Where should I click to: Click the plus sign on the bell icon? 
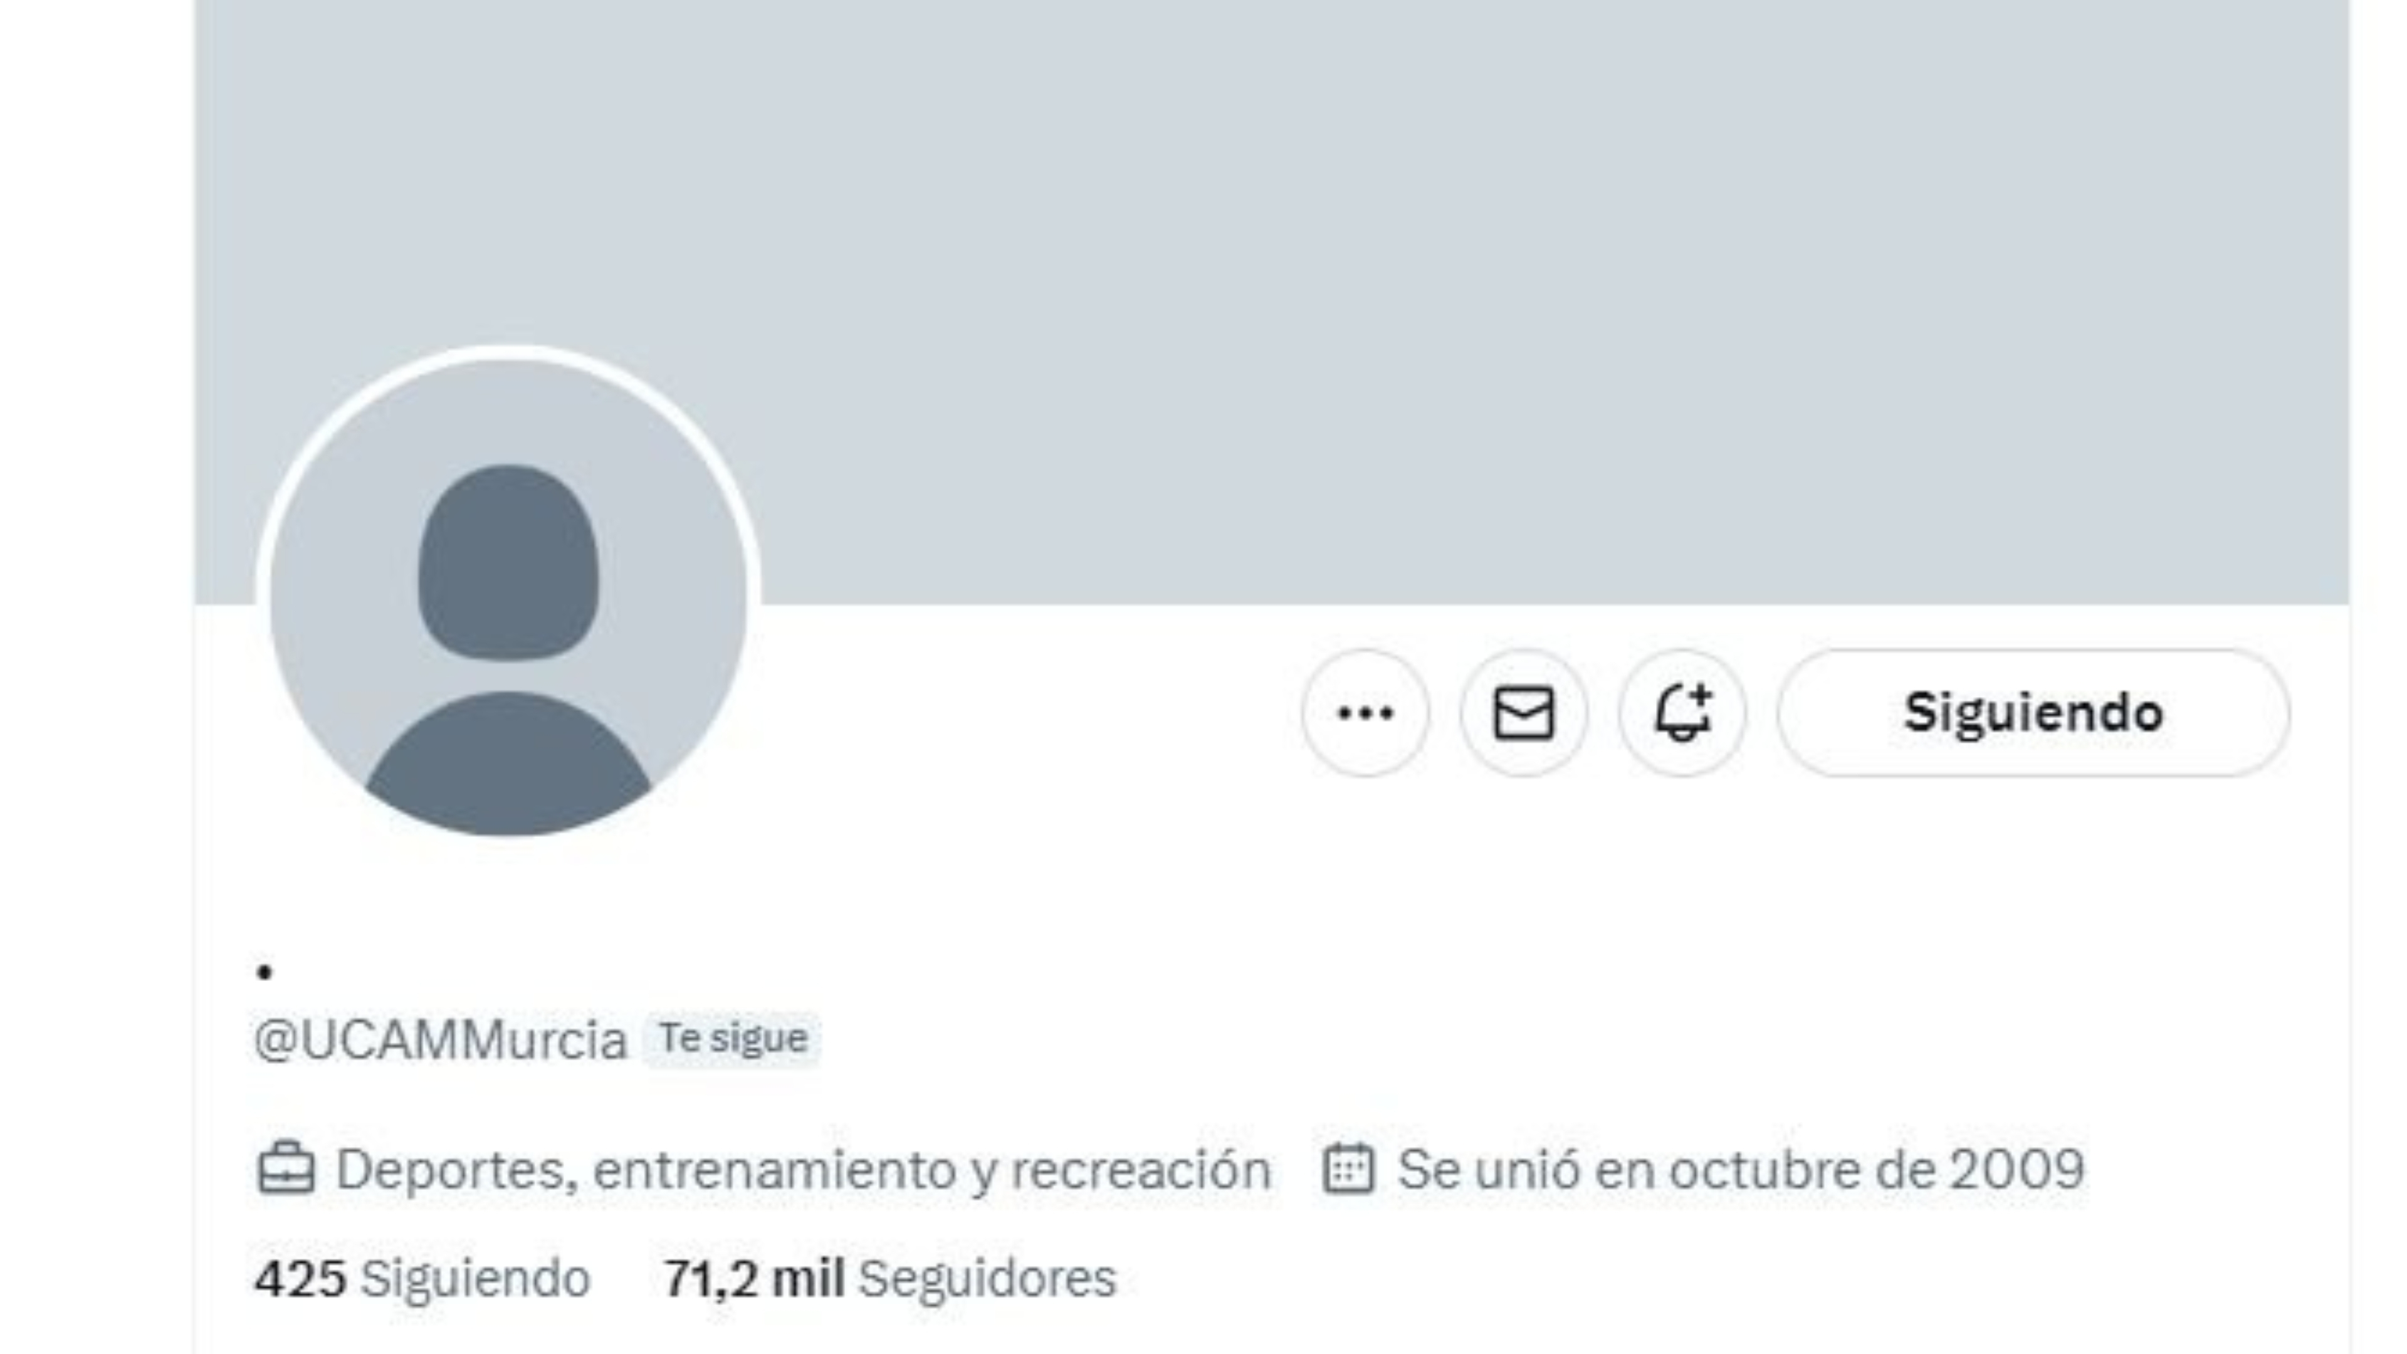tap(1702, 696)
